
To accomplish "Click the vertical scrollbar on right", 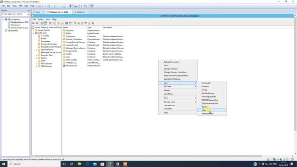I will click(295, 74).
